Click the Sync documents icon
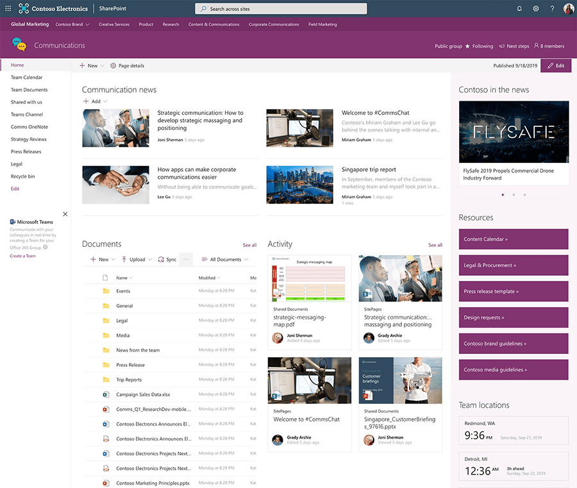This screenshot has height=488, width=577. [161, 260]
